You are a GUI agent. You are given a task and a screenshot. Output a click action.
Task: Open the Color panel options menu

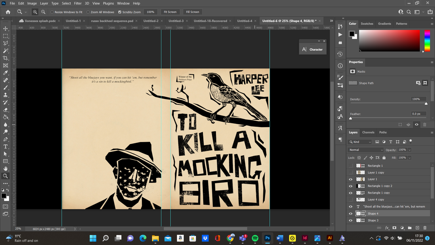[x=432, y=24]
